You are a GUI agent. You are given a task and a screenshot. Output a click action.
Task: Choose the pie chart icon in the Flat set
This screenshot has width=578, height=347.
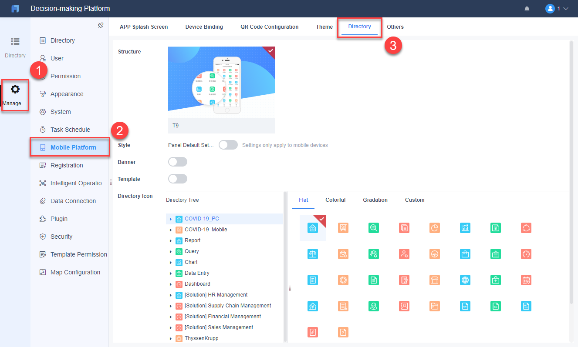(x=435, y=227)
